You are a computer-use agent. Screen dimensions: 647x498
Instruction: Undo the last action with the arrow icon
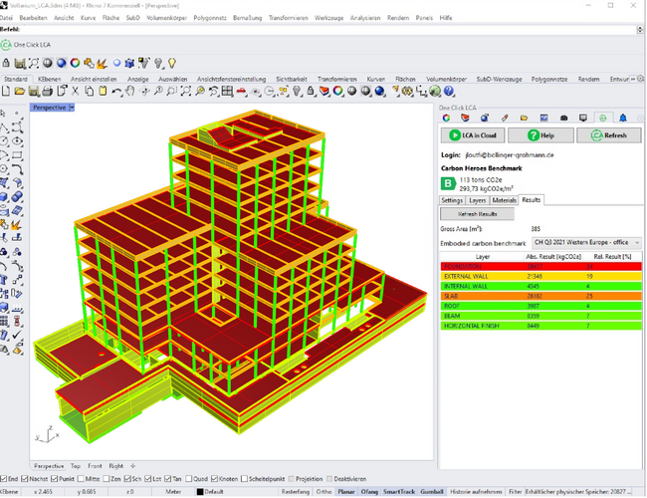point(116,92)
